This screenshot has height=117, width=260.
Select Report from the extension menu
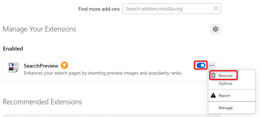click(x=224, y=96)
